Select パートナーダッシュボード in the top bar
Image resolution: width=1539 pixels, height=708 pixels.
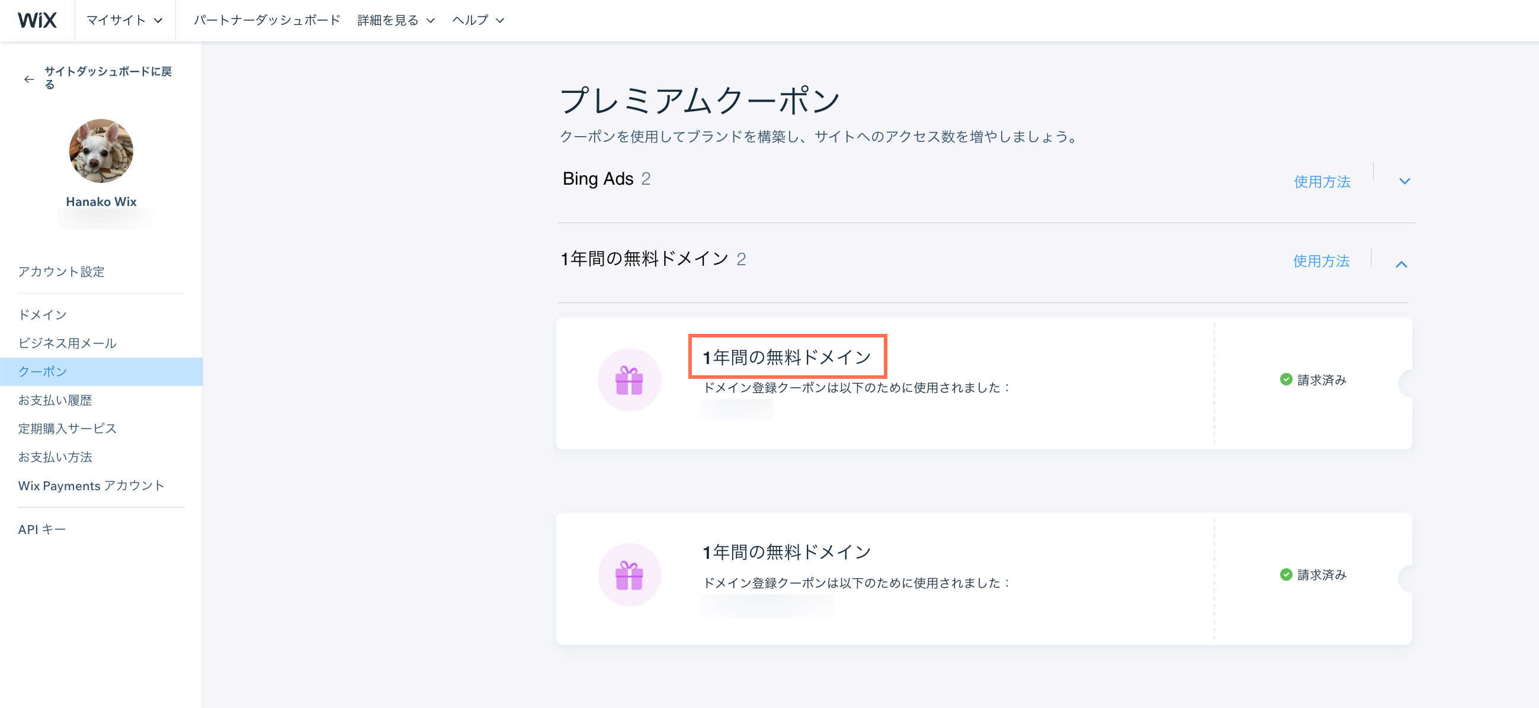click(267, 20)
